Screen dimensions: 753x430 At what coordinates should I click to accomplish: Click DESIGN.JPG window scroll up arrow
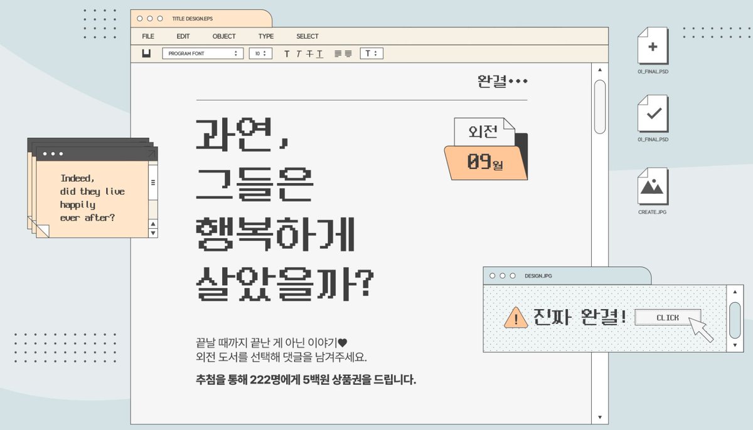(x=735, y=291)
